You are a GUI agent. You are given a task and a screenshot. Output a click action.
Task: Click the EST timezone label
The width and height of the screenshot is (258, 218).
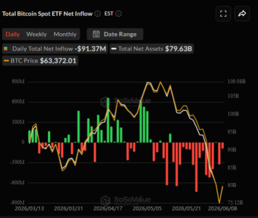[109, 13]
